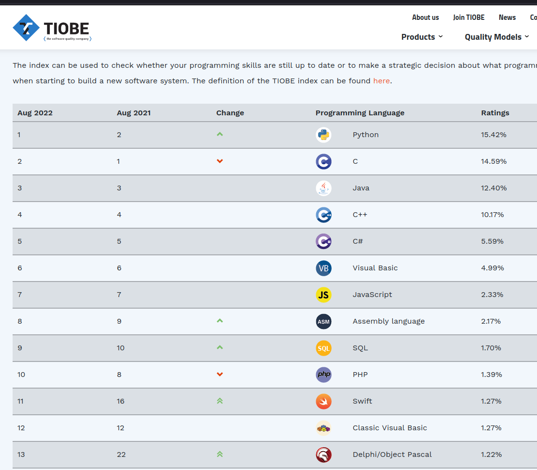Follow the 'here' definition link
Screen dimensions: 537x470
coord(382,81)
